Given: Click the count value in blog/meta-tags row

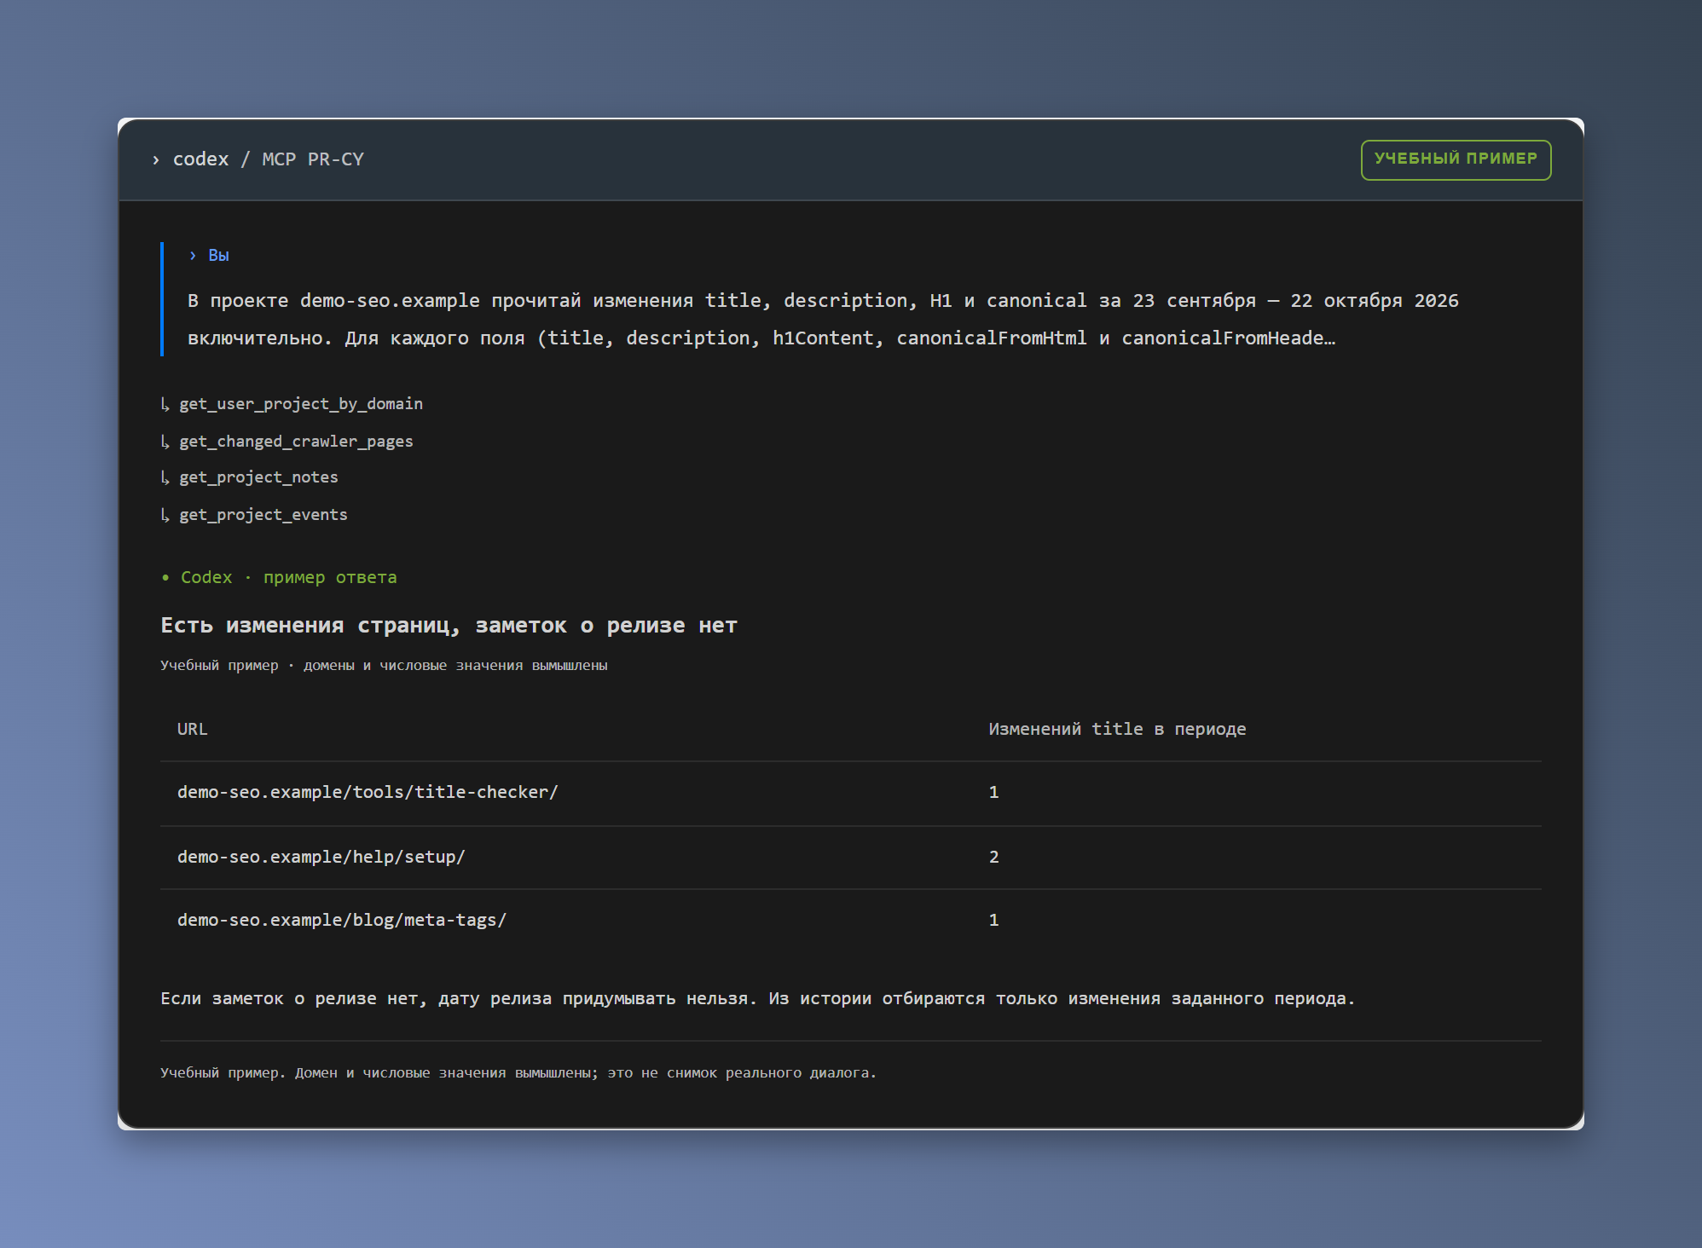Looking at the screenshot, I should tap(993, 920).
